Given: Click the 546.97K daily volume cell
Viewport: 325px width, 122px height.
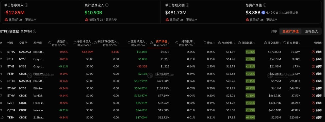Looking at the screenshot, I should point(295,88).
